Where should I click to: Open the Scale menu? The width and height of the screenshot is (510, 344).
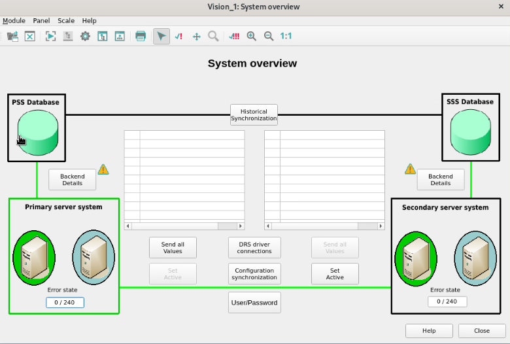[66, 21]
